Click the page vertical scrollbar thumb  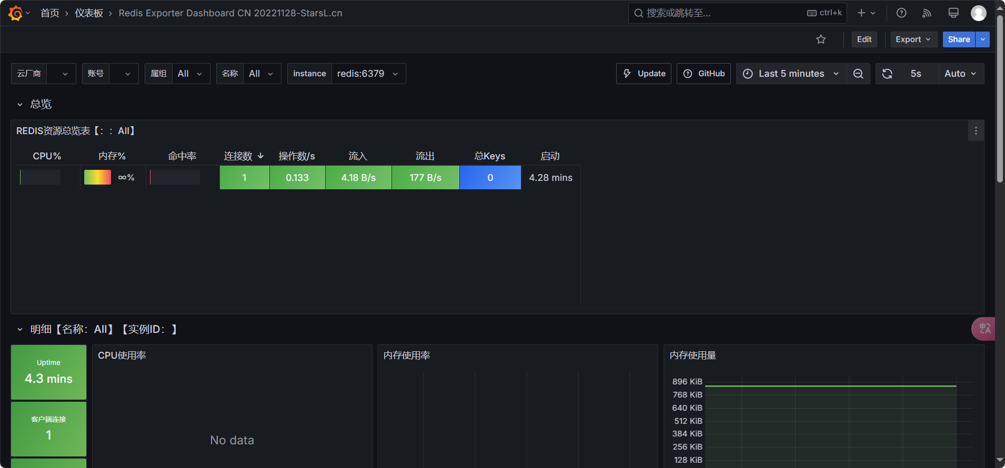[x=1000, y=99]
